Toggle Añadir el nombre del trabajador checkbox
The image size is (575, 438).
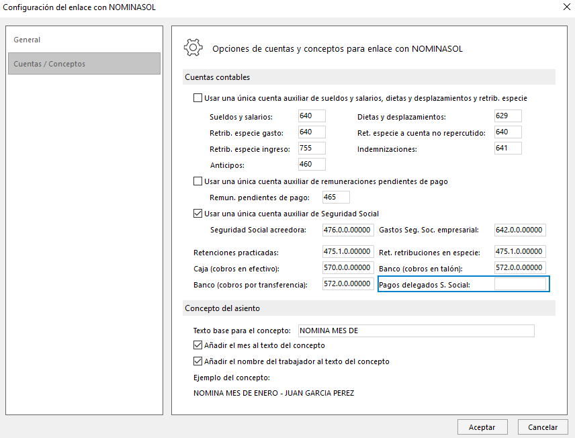tap(197, 361)
